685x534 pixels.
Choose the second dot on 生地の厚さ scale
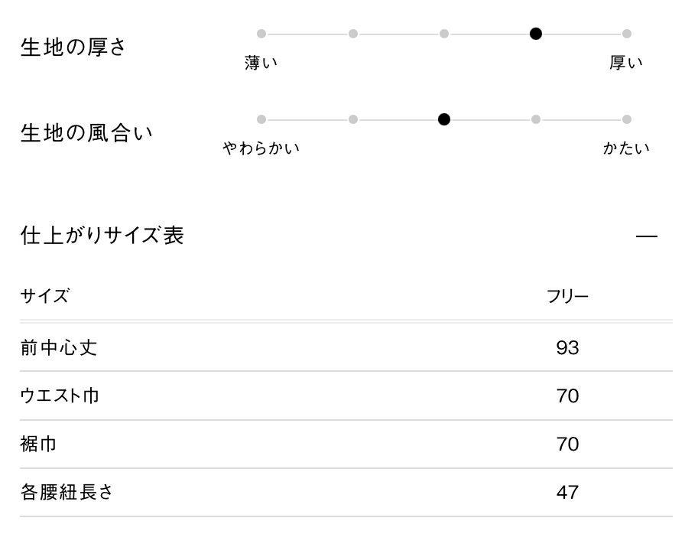[x=353, y=34]
